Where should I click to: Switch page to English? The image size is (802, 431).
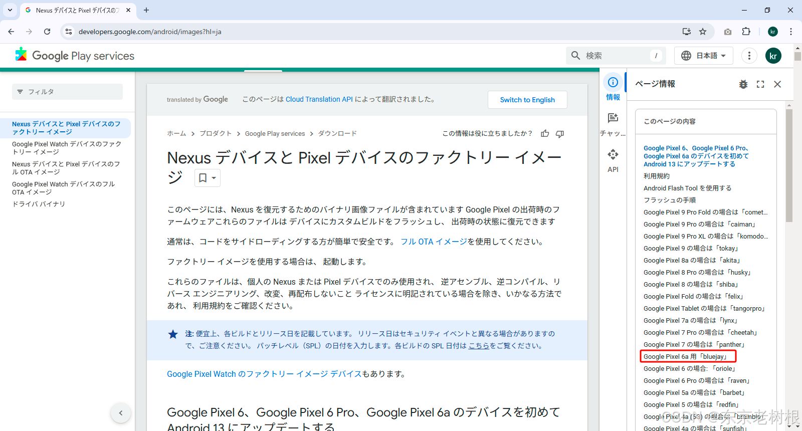527,100
